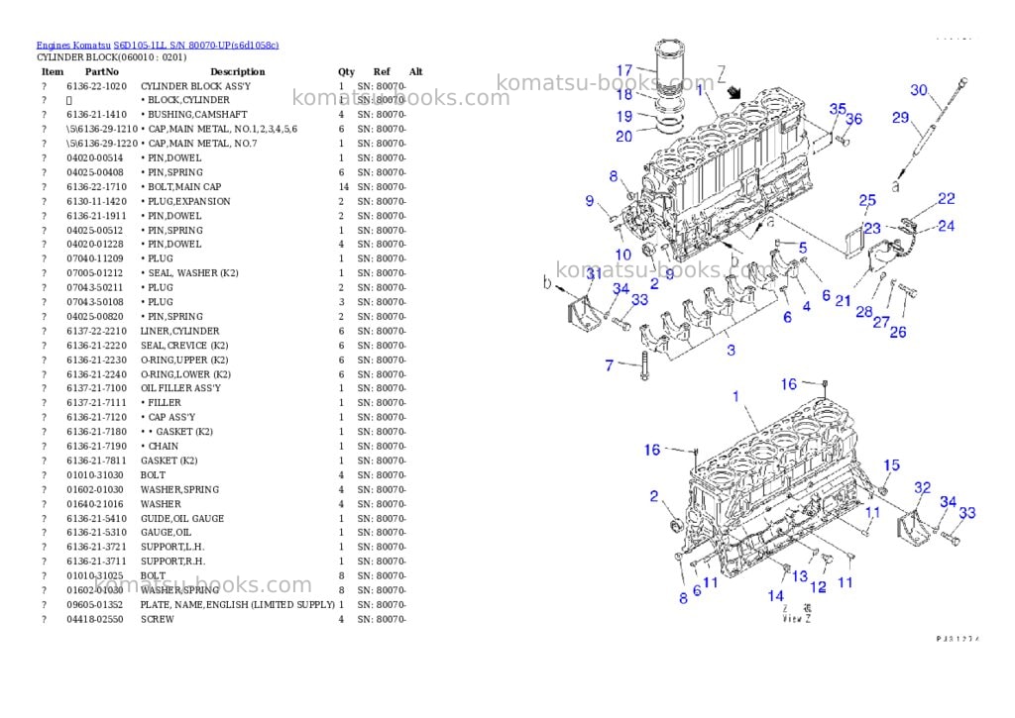Select part number 01010-31030
1015x718 pixels.
(94, 474)
